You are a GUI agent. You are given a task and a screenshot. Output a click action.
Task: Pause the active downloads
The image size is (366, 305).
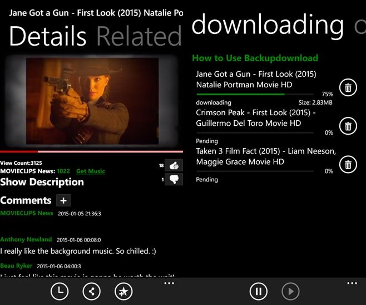(258, 291)
